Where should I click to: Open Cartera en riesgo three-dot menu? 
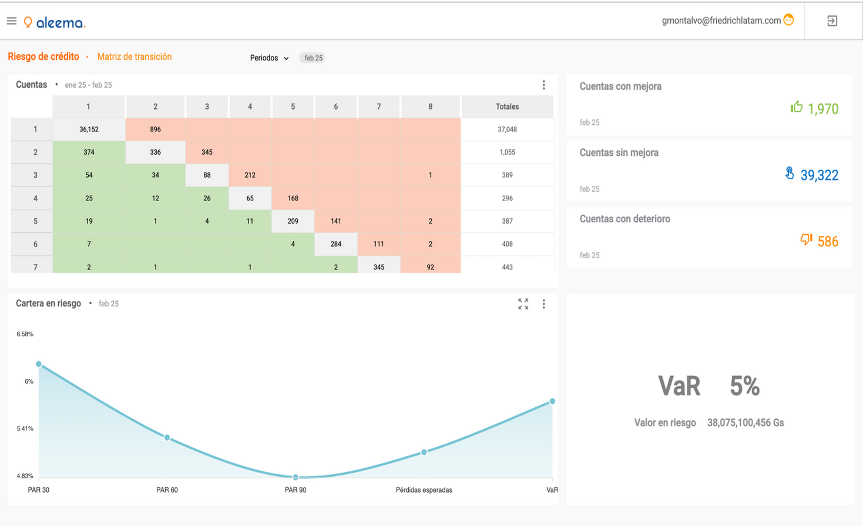pyautogui.click(x=544, y=304)
